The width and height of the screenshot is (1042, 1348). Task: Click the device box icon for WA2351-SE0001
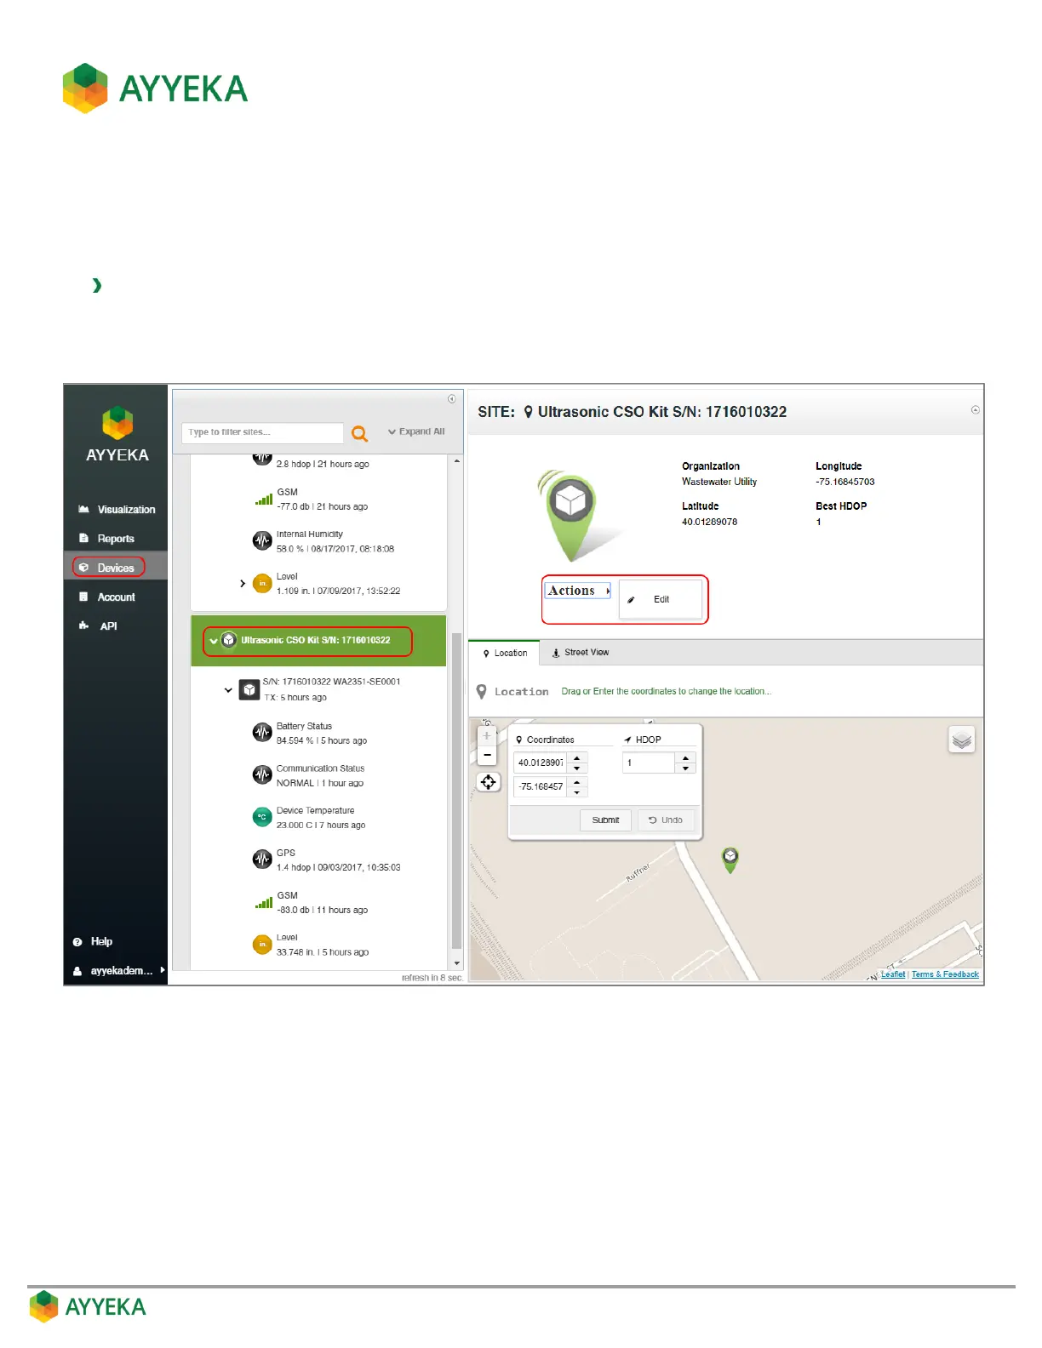(249, 690)
